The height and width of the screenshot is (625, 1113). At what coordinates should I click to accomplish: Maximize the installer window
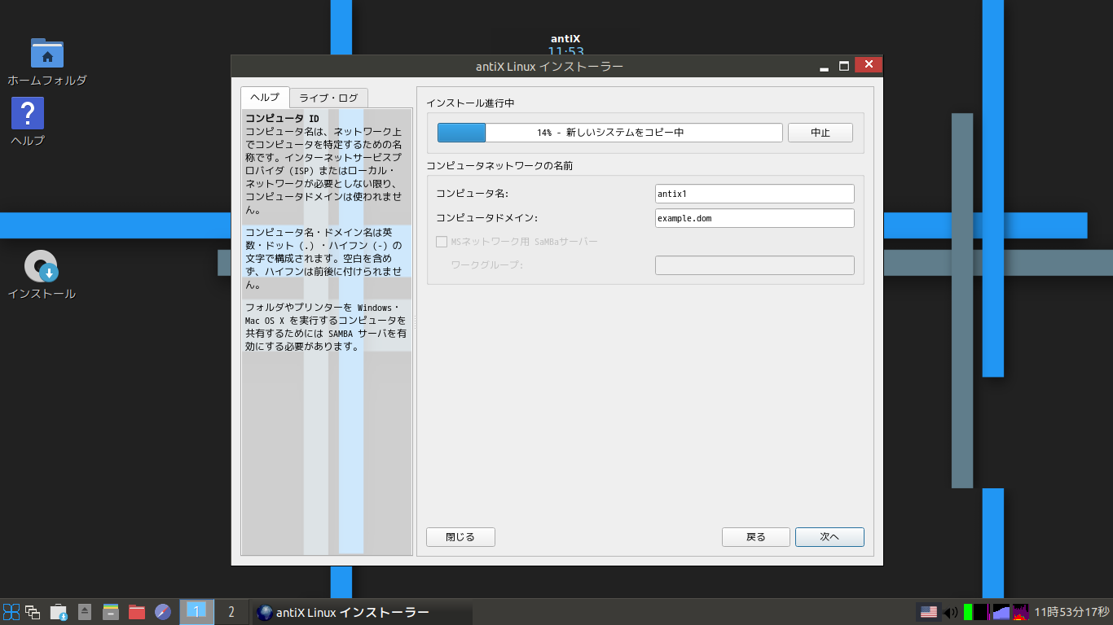pyautogui.click(x=844, y=66)
